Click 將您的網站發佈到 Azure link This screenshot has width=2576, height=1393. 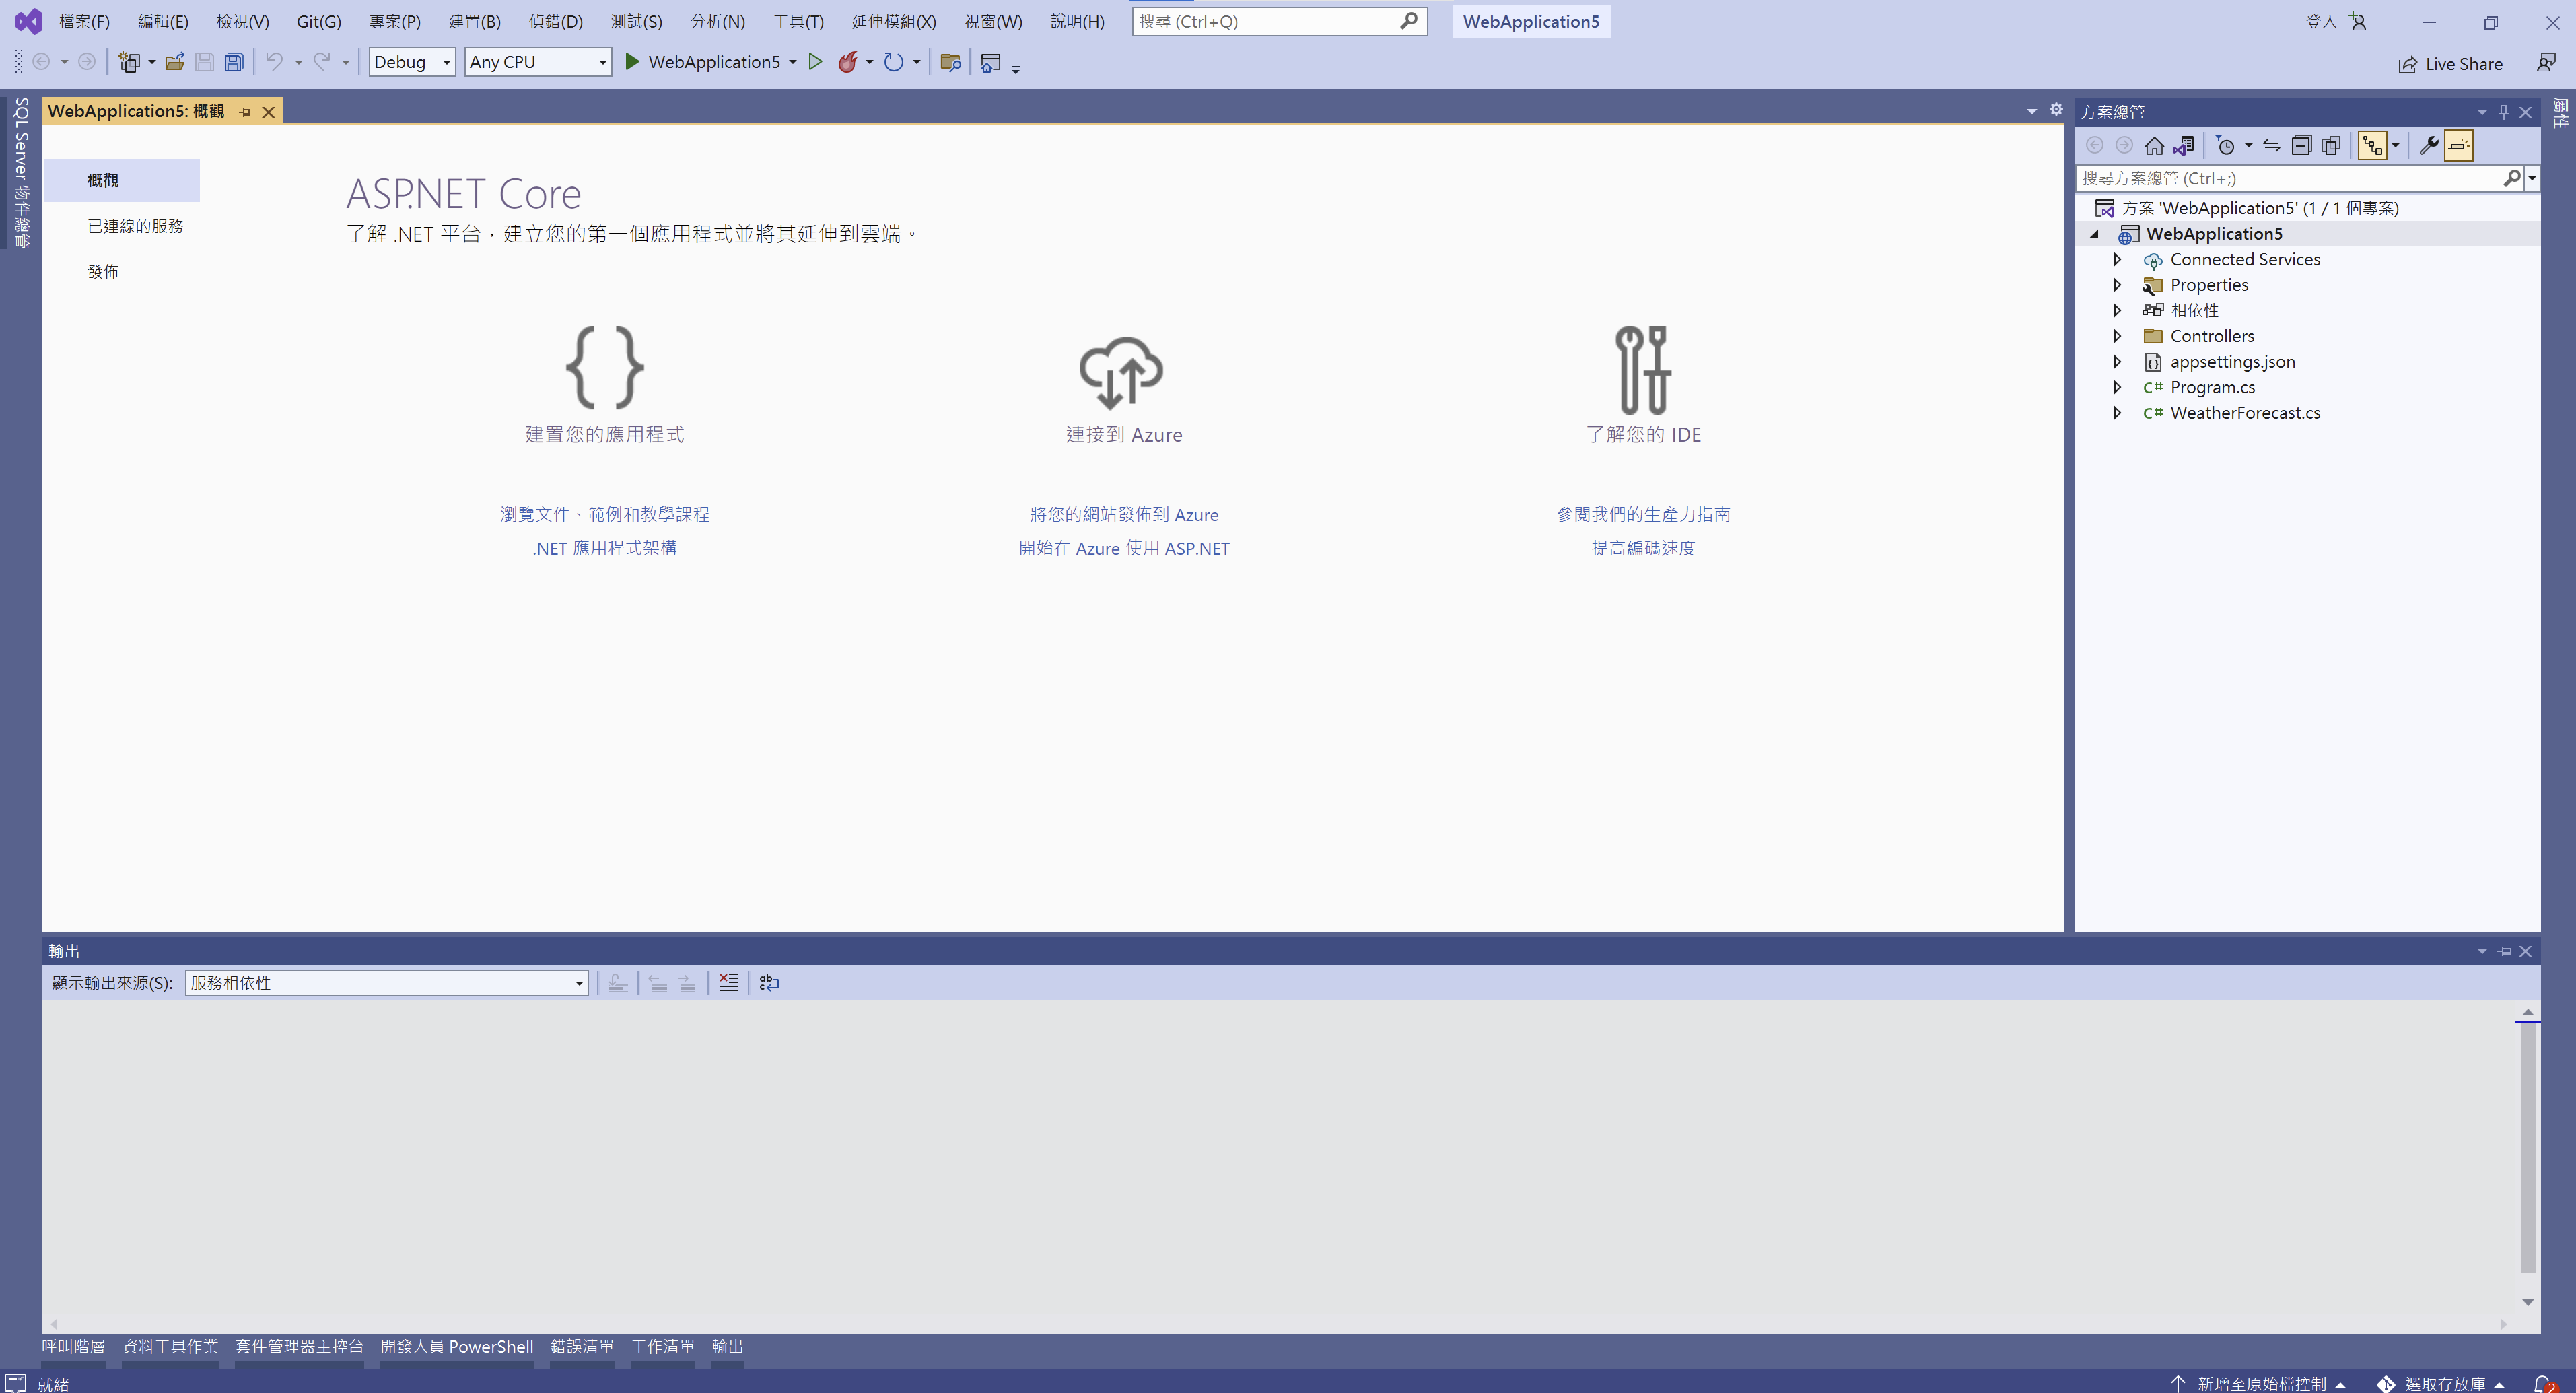(1124, 514)
